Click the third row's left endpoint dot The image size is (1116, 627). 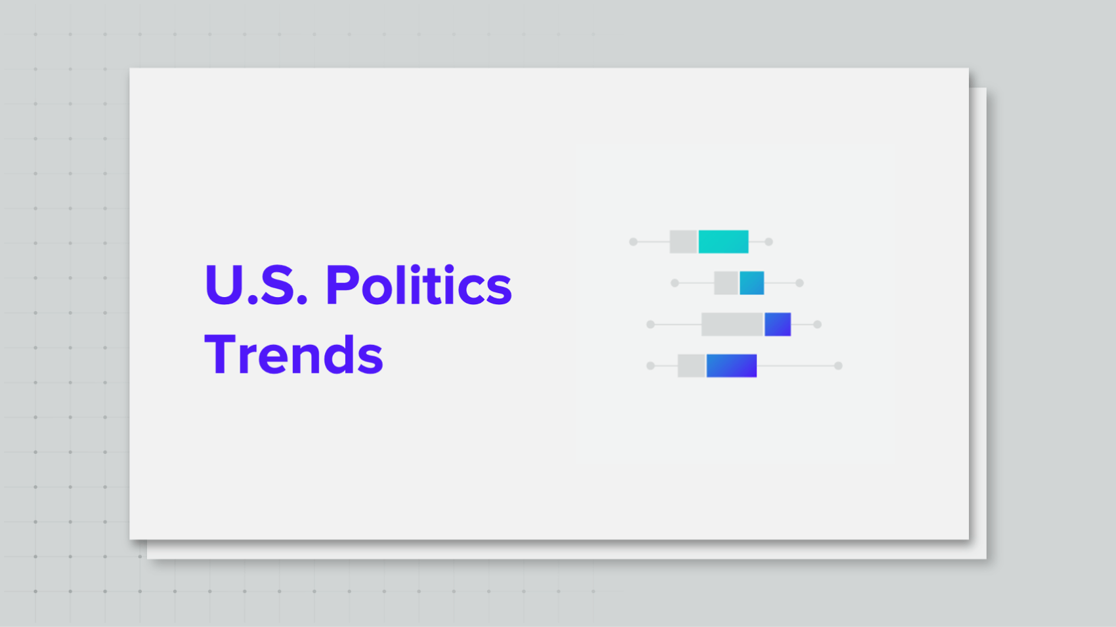click(x=651, y=325)
